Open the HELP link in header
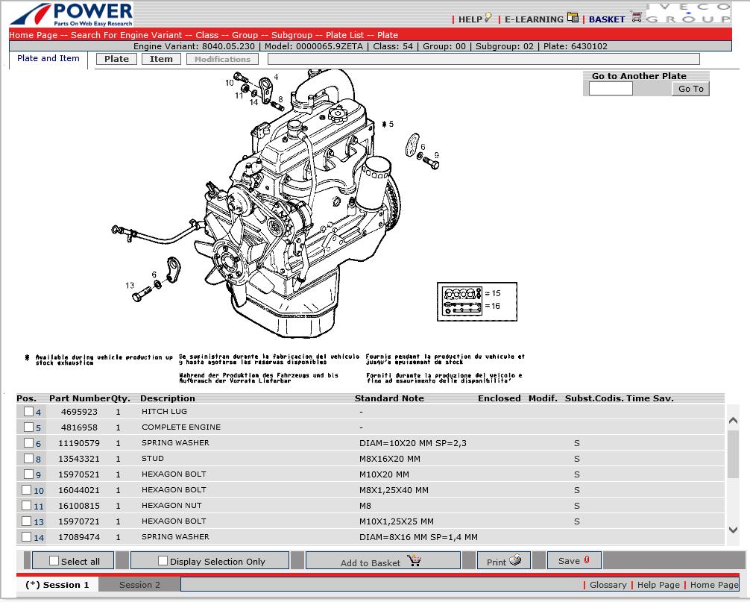This screenshot has width=750, height=602. click(470, 19)
